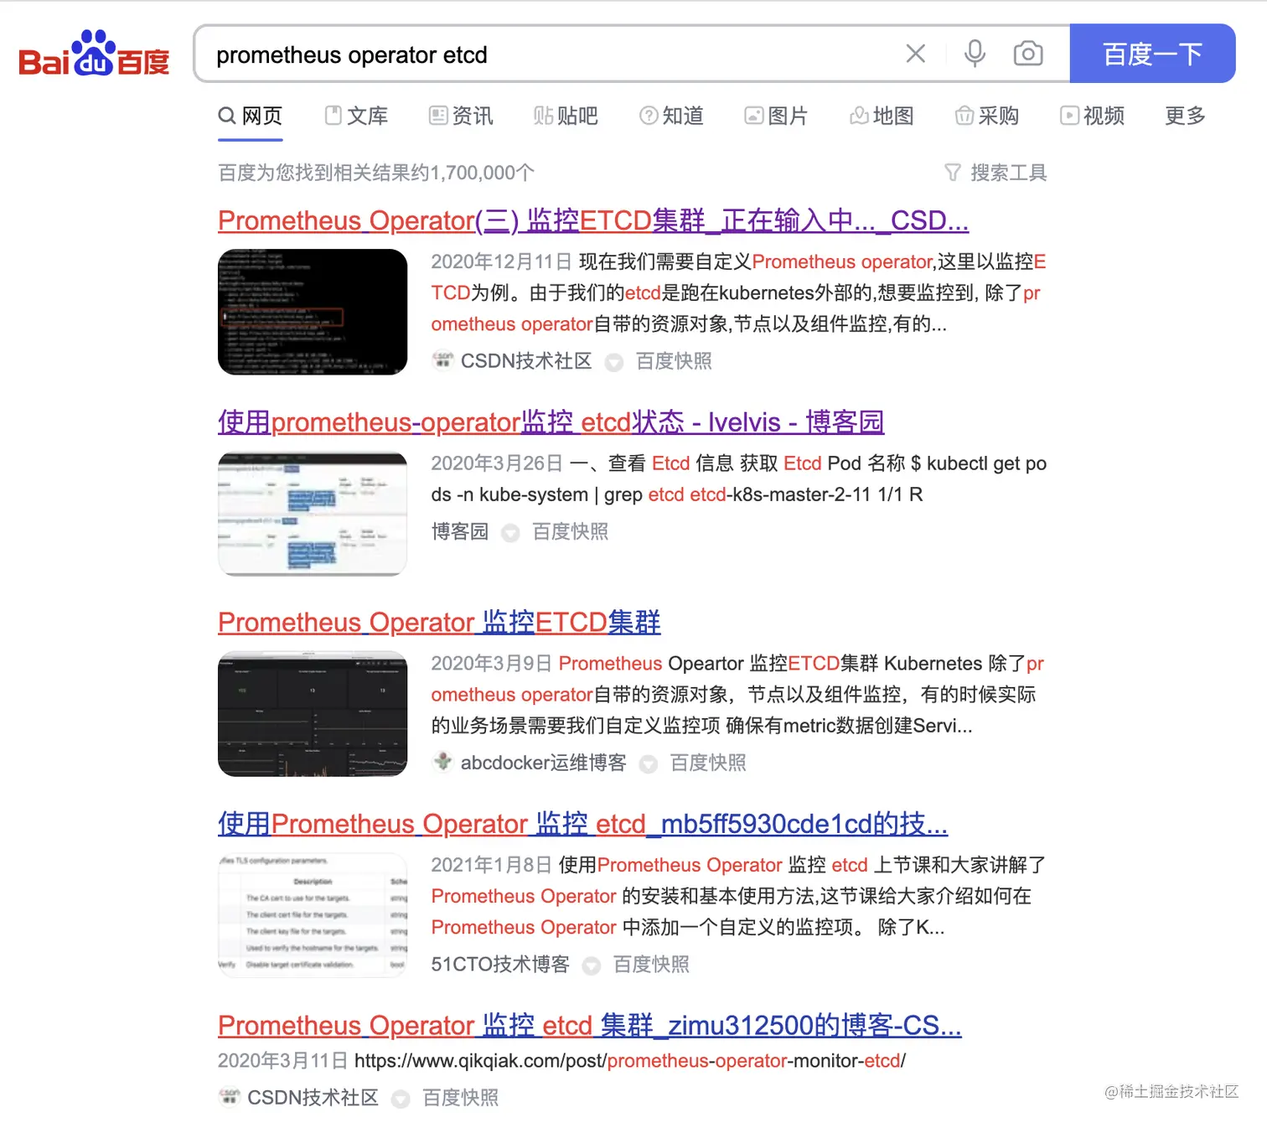Open 百度快照 of the zimu312500 result
Image resolution: width=1267 pixels, height=1128 pixels.
[461, 1098]
